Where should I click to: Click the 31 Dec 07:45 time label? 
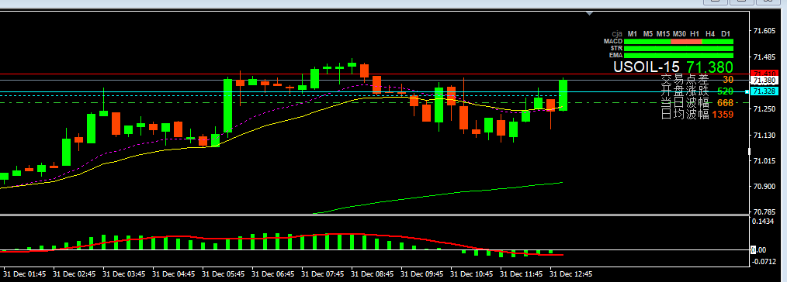(323, 274)
